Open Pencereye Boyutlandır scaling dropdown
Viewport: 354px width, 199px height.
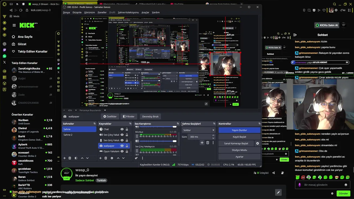[92, 110]
